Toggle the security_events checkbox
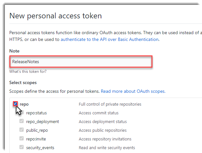 [21, 147]
